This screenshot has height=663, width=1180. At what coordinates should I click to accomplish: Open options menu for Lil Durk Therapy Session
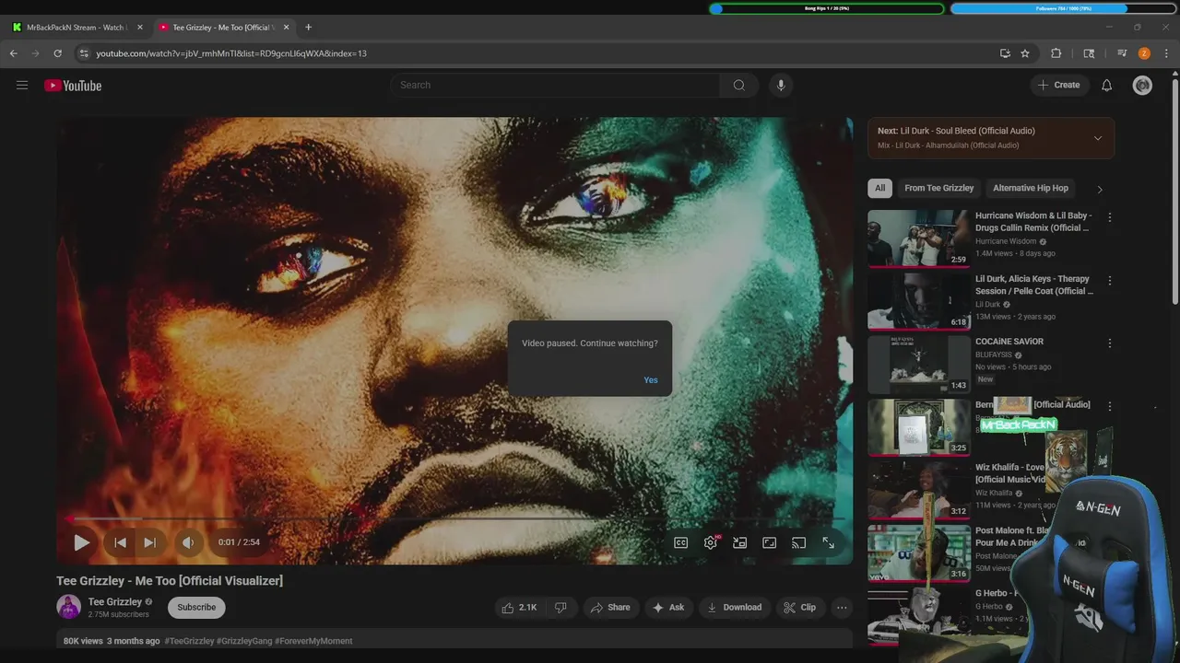click(x=1110, y=280)
